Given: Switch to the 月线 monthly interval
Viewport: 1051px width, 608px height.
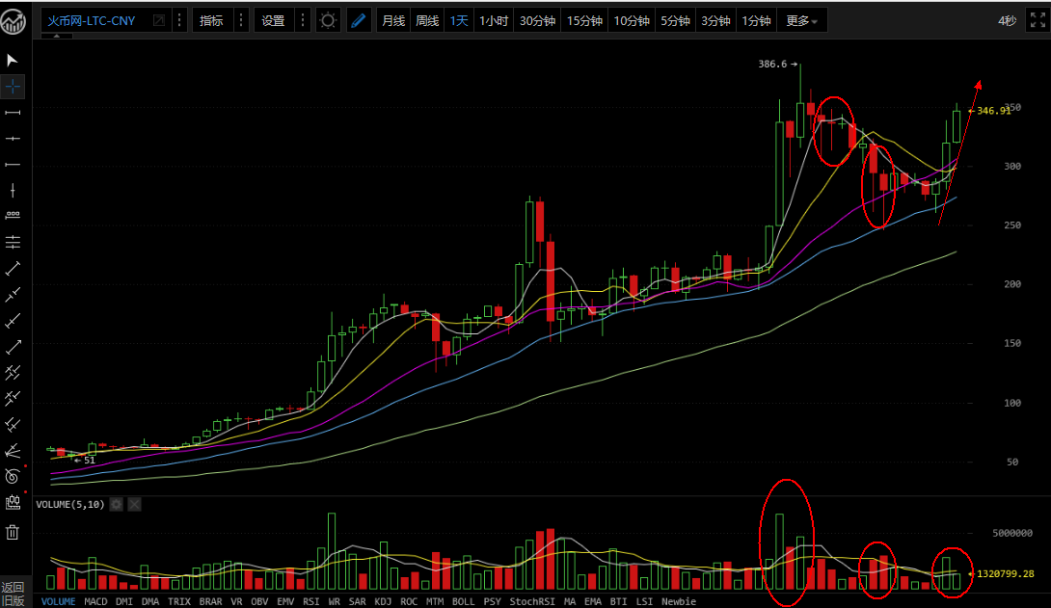Looking at the screenshot, I should click(393, 21).
